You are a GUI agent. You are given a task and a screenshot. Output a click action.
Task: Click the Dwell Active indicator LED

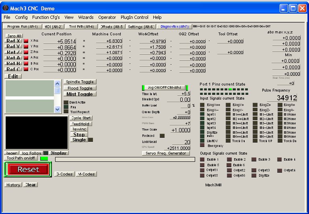[x=66, y=102]
